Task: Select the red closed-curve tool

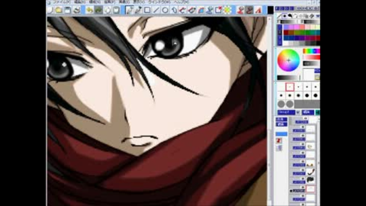Action: 192,10
